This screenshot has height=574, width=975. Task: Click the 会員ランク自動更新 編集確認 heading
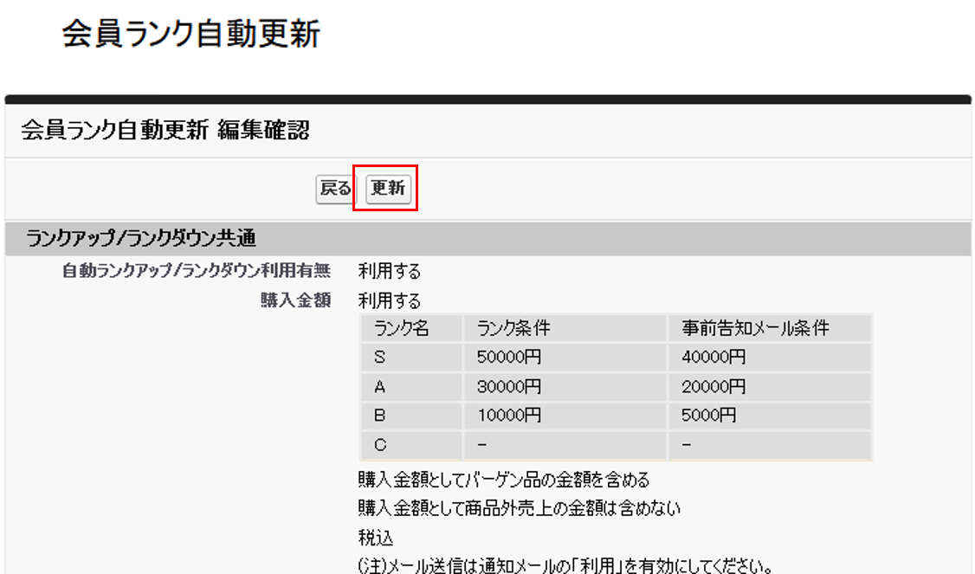[165, 131]
